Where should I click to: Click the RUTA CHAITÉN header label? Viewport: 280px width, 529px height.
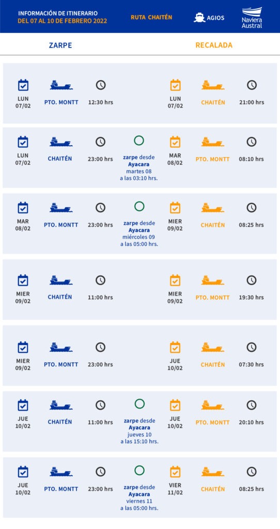[151, 17]
